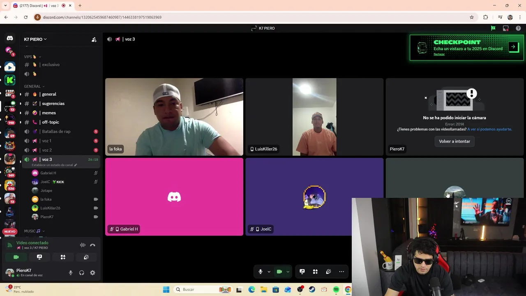Viewport: 526px width, 296px height.
Task: Open user settings gear icon
Action: (x=92, y=273)
